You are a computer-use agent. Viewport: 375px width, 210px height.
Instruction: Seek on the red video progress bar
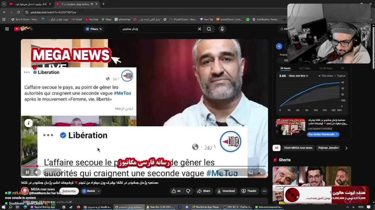144,166
